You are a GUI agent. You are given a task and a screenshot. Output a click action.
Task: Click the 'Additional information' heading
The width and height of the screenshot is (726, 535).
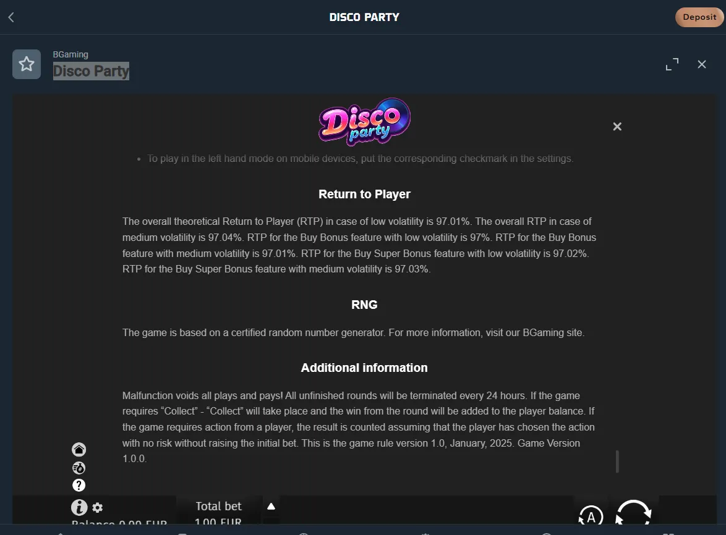[x=364, y=368]
